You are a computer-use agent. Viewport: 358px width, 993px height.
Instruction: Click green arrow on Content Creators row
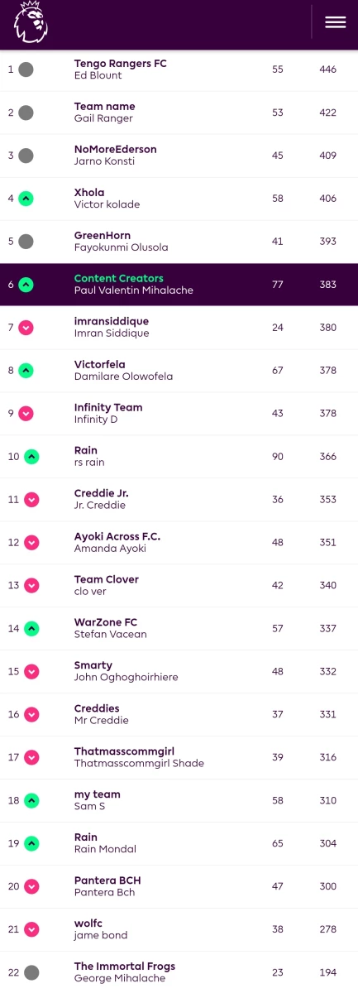coord(26,285)
